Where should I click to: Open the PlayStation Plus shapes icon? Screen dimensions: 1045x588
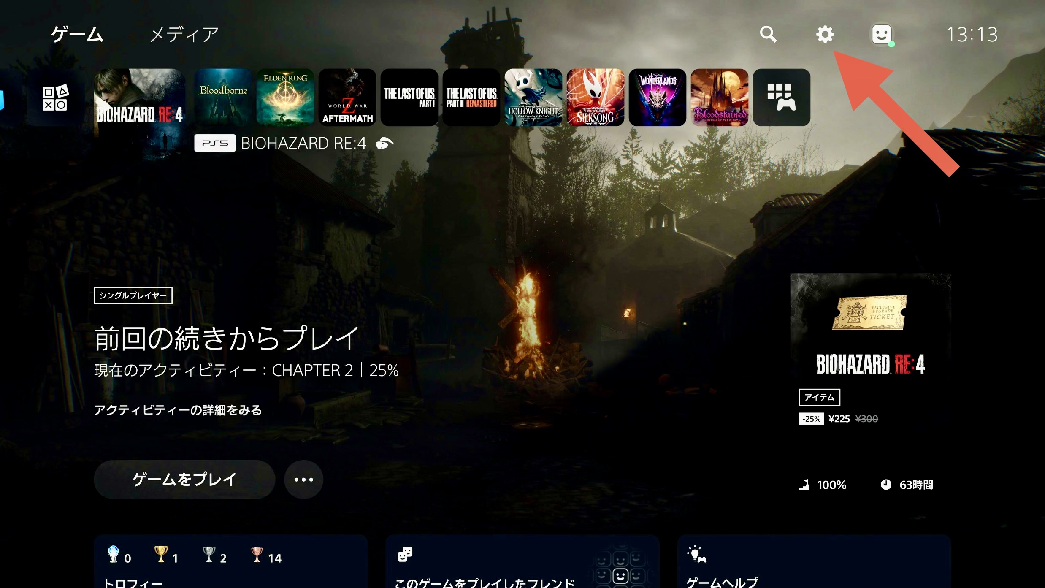point(55,98)
